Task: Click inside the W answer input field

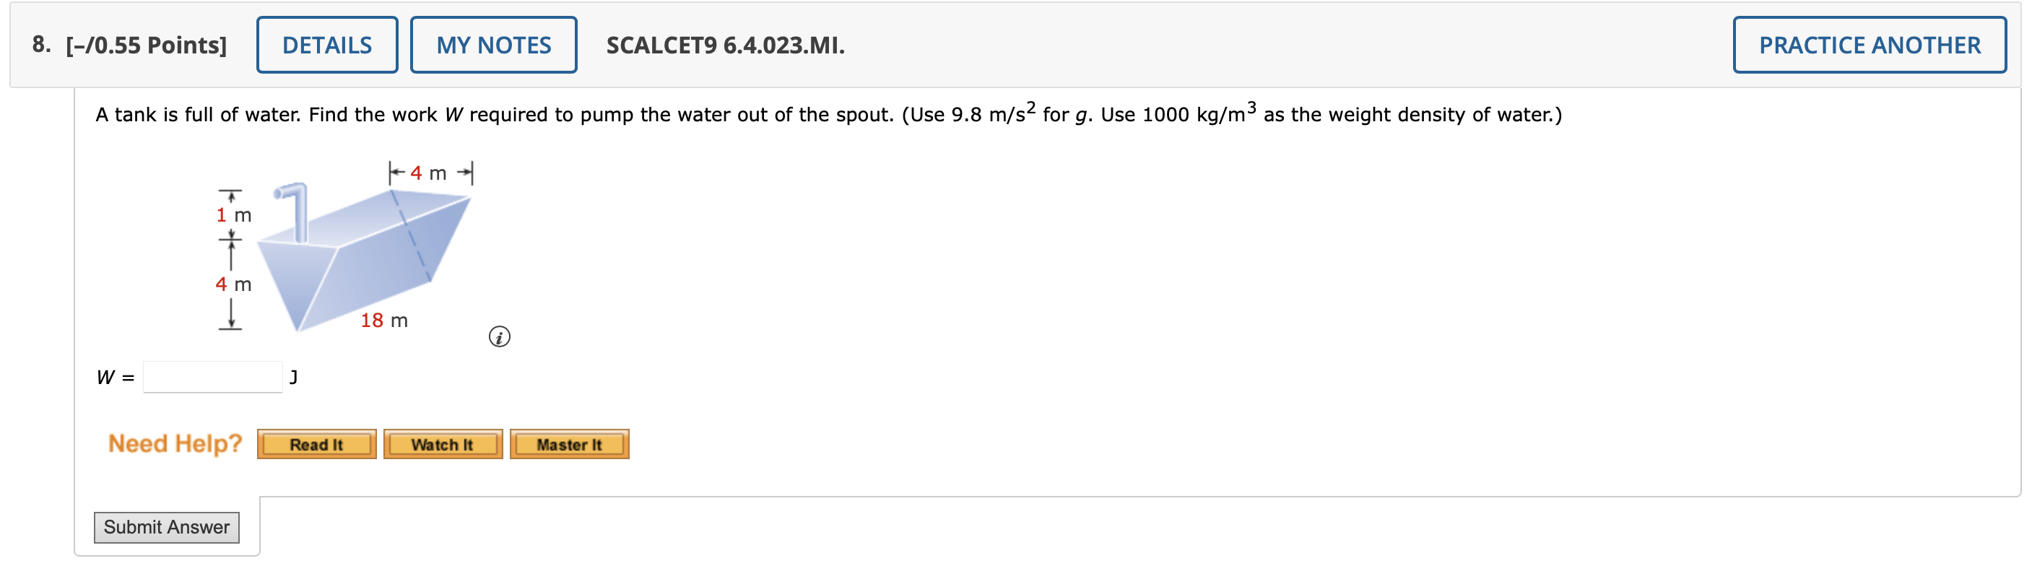Action: 212,376
